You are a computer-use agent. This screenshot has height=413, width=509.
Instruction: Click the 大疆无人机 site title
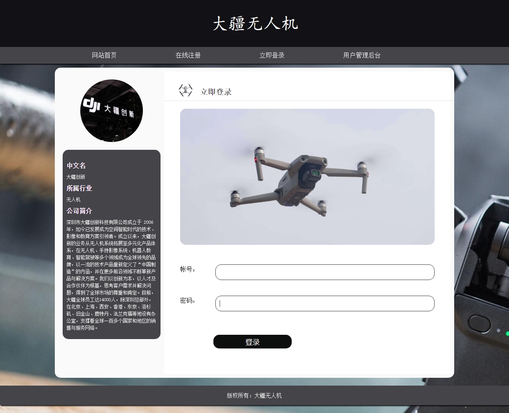(255, 23)
